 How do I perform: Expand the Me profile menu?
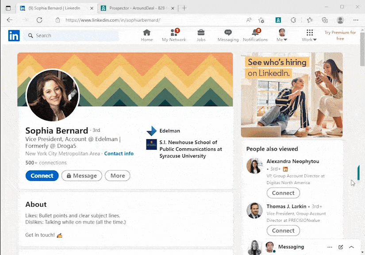coord(282,35)
